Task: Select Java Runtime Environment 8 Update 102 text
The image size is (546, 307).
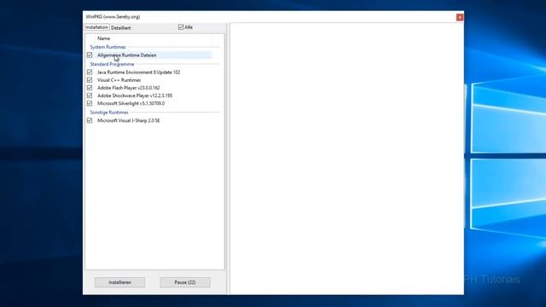Action: [138, 72]
